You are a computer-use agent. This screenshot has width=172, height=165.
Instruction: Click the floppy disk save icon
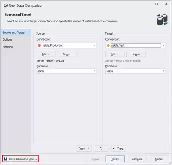click(6, 159)
